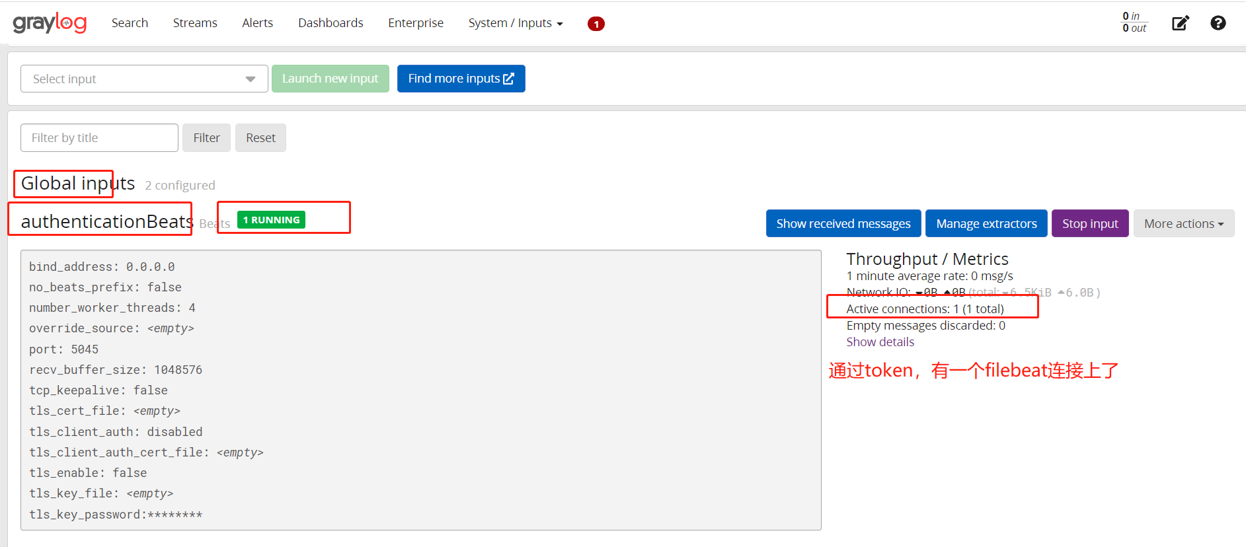Select the 'bind_address: 0.0.0.0' line

[x=102, y=266]
